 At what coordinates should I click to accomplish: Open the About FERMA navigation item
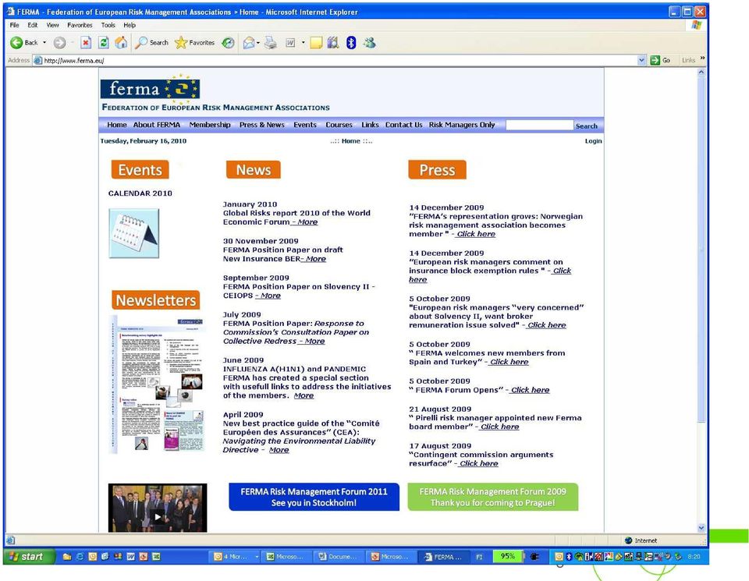(x=157, y=125)
